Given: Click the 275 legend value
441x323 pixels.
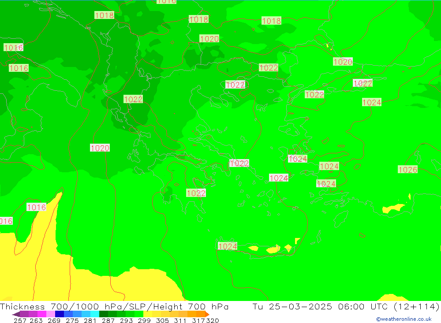Looking at the screenshot, I should coord(72,320).
